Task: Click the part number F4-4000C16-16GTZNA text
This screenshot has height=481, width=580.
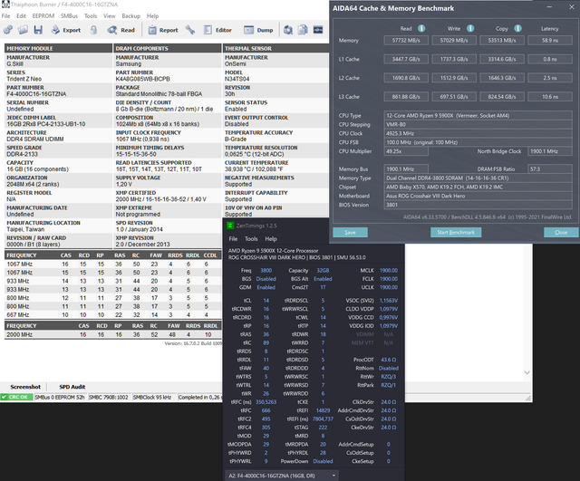Action: pyautogui.click(x=36, y=94)
